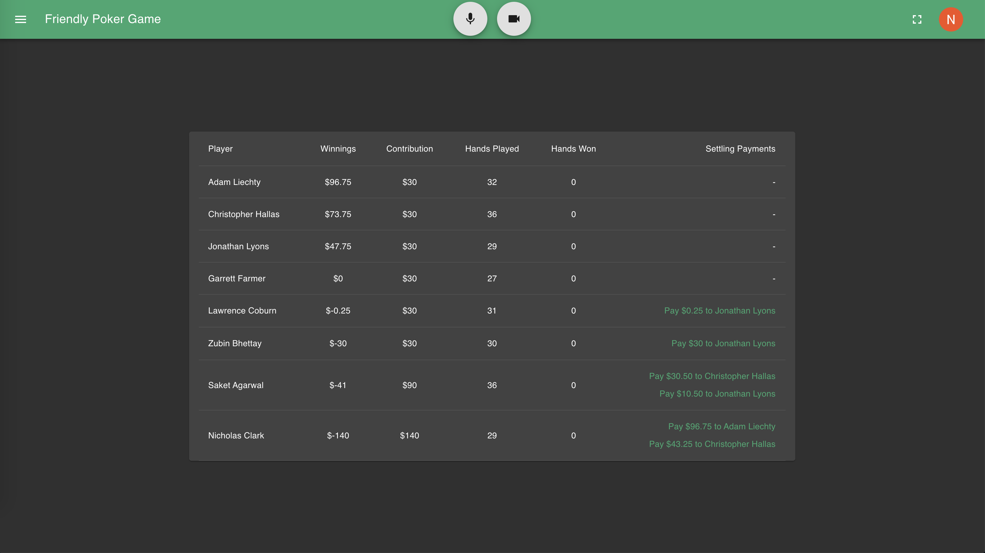Click Pay $43.25 to Christopher Hallas
This screenshot has height=553, width=985.
[x=712, y=444]
